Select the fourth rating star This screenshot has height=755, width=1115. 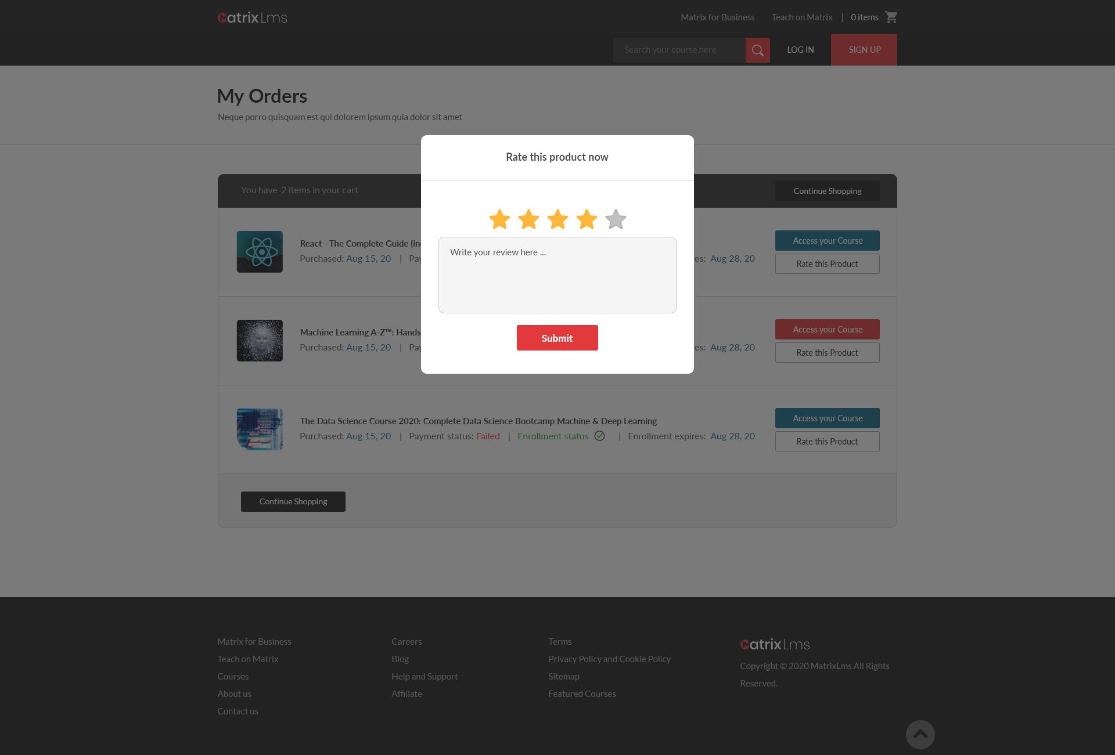pyautogui.click(x=587, y=219)
